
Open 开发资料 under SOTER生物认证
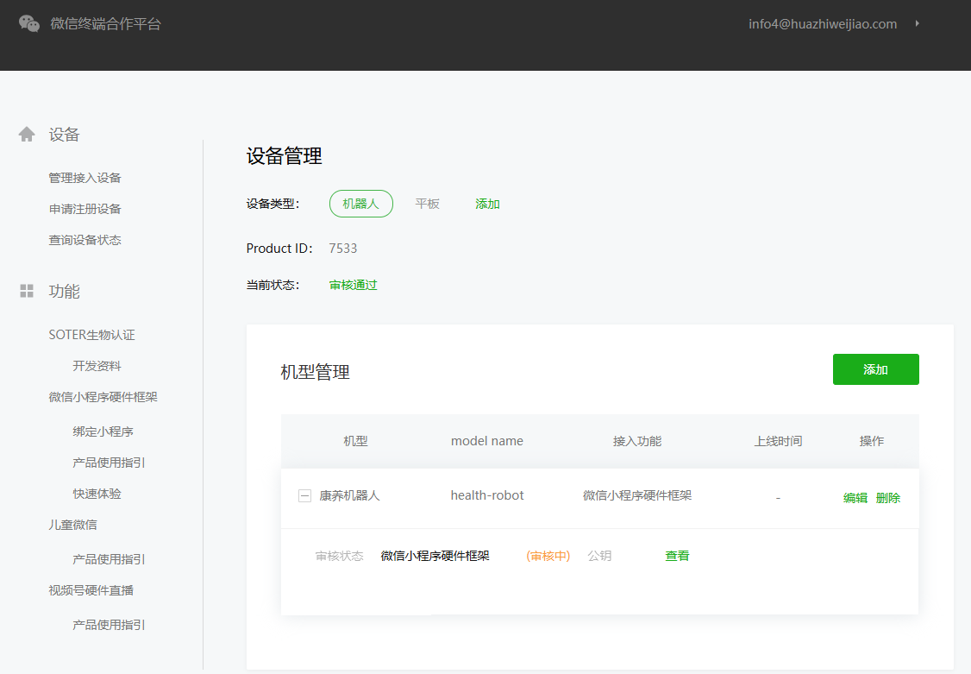[x=97, y=366]
